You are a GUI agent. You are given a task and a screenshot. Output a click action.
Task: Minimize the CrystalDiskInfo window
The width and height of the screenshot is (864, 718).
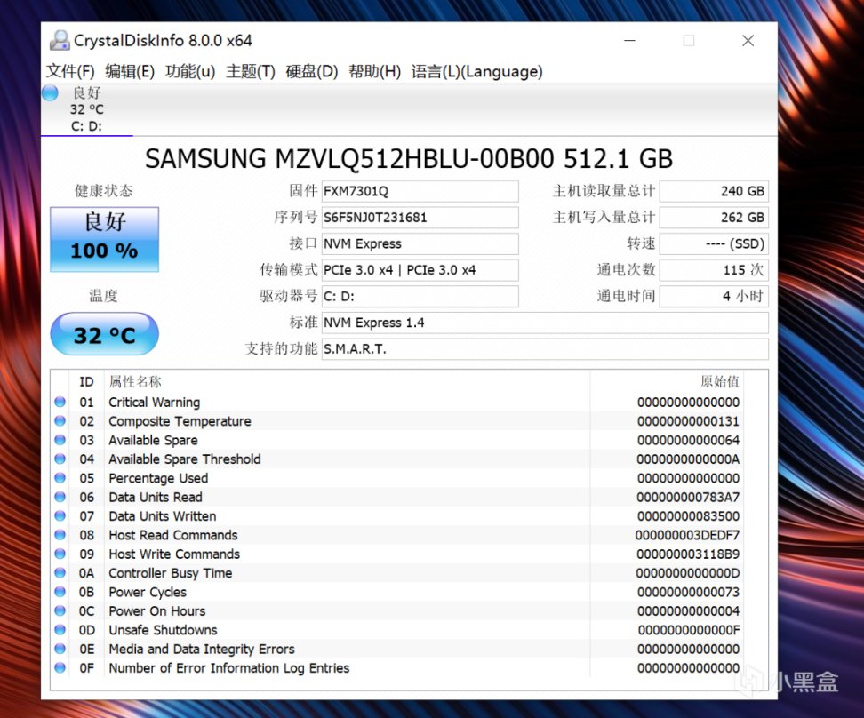tap(630, 41)
